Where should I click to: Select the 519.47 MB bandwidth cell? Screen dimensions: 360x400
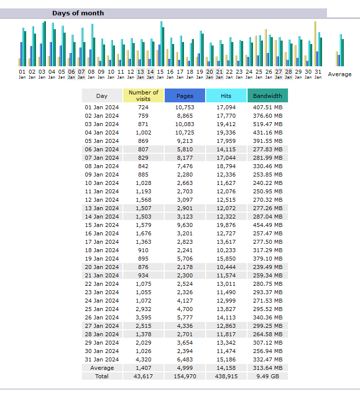267,124
